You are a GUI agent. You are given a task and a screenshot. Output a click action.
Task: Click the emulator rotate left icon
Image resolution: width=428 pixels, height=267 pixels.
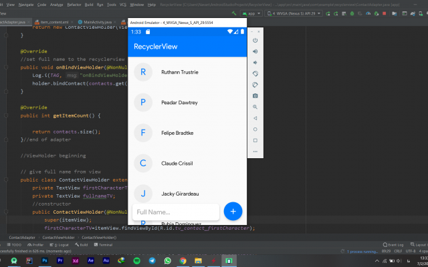(x=255, y=73)
